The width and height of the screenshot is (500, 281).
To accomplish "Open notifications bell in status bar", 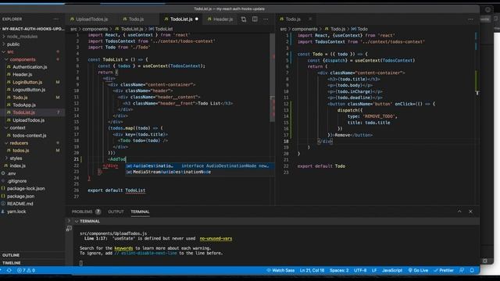I will point(472,270).
